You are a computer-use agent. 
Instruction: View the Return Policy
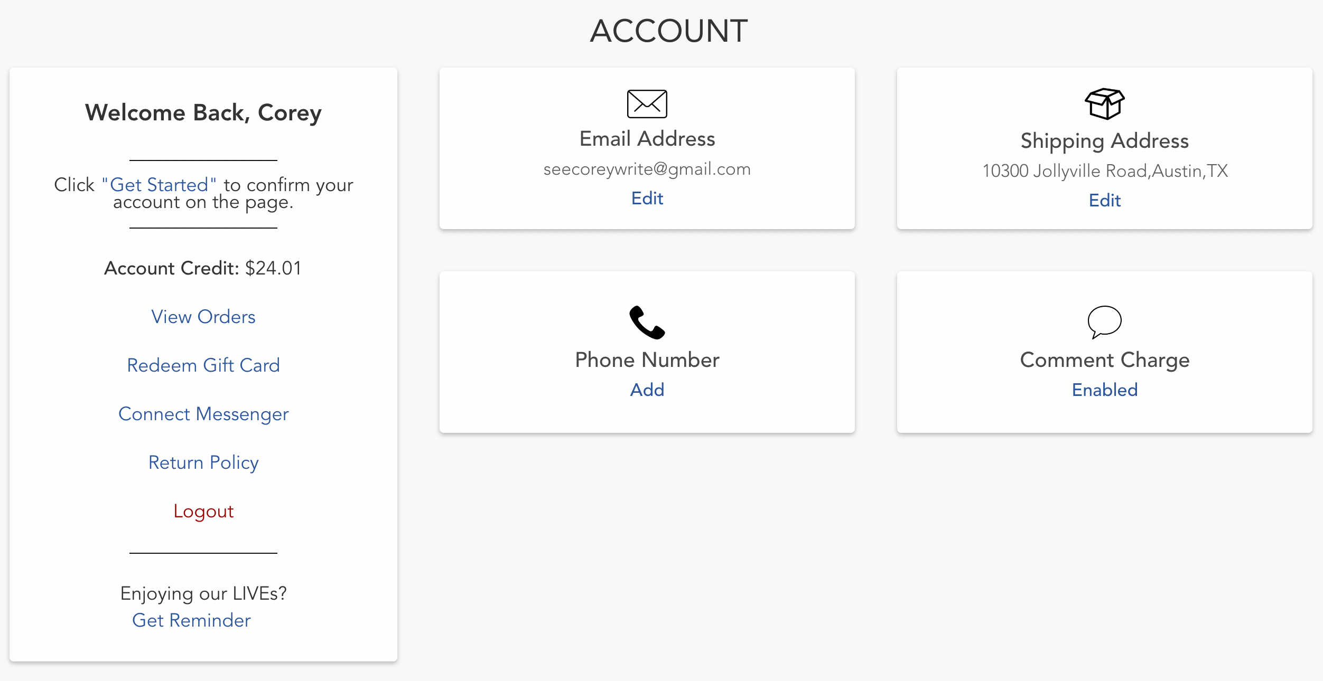click(x=203, y=462)
